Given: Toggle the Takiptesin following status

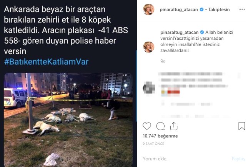Looking at the screenshot, I should (x=219, y=10).
